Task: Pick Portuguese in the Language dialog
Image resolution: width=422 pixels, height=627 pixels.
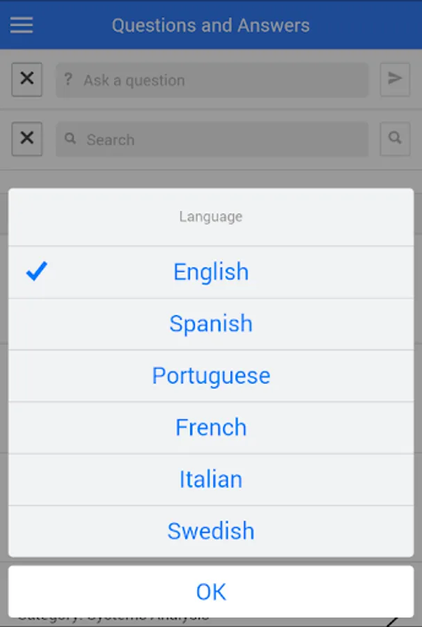Action: 210,376
